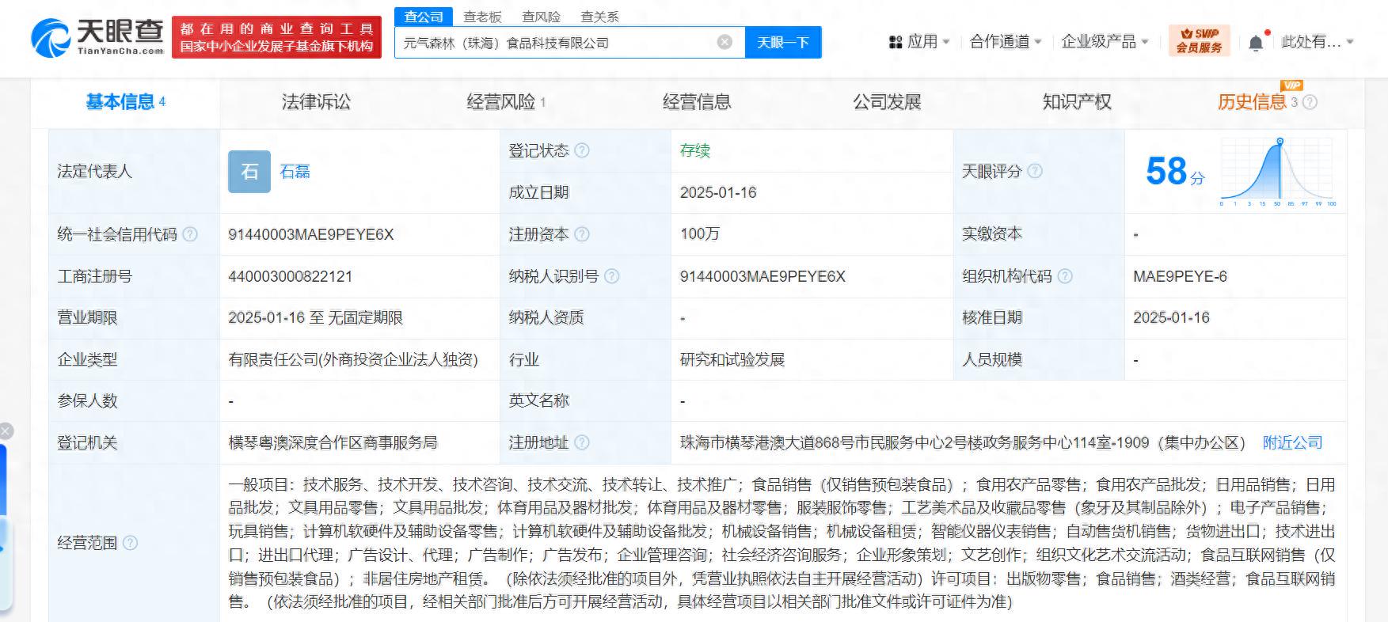This screenshot has width=1388, height=622.
Task: Click the 天眼一下 search button
Action: 783,42
